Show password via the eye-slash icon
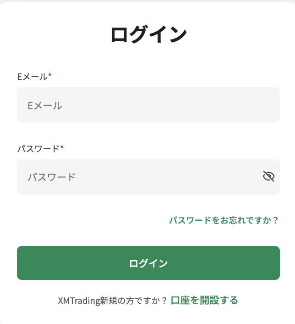Image resolution: width=295 pixels, height=324 pixels. point(268,177)
